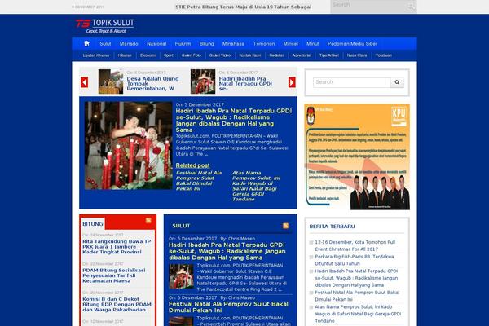The height and width of the screenshot is (326, 489).
Task: Open PDAM Bitung Sosialisasi Penyesuaian Tarif article
Action: 114,275
